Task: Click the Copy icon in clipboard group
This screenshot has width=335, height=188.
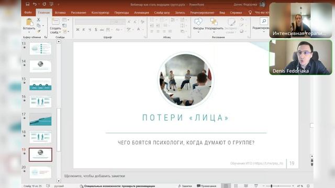Action: tap(39, 26)
